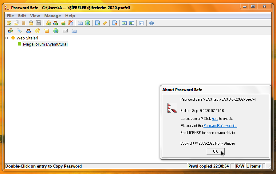Click the R/W status bar indicator
The width and height of the screenshot is (276, 174).
tap(240, 166)
